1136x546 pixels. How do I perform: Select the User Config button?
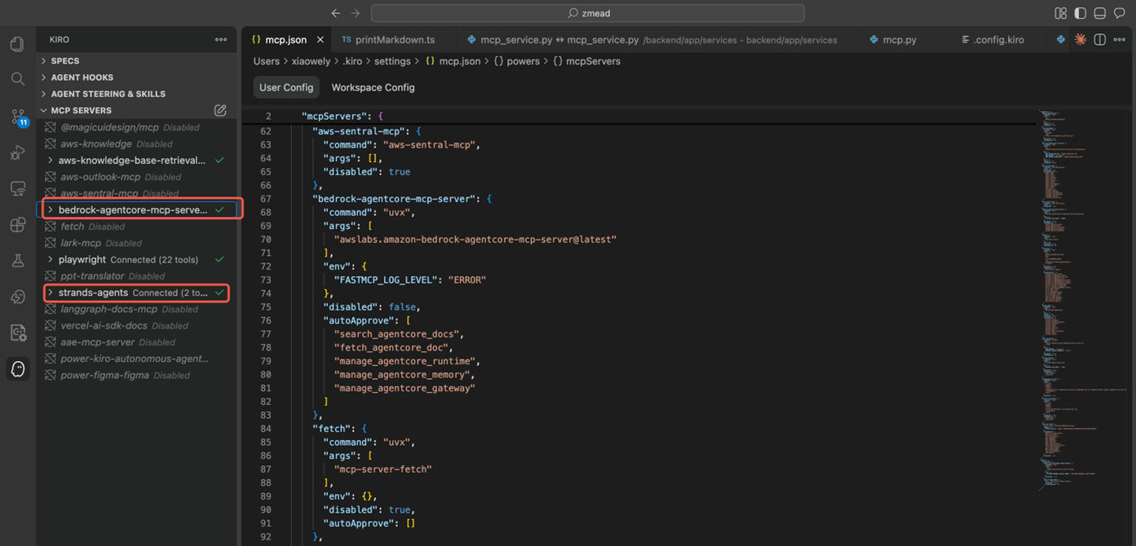click(286, 87)
